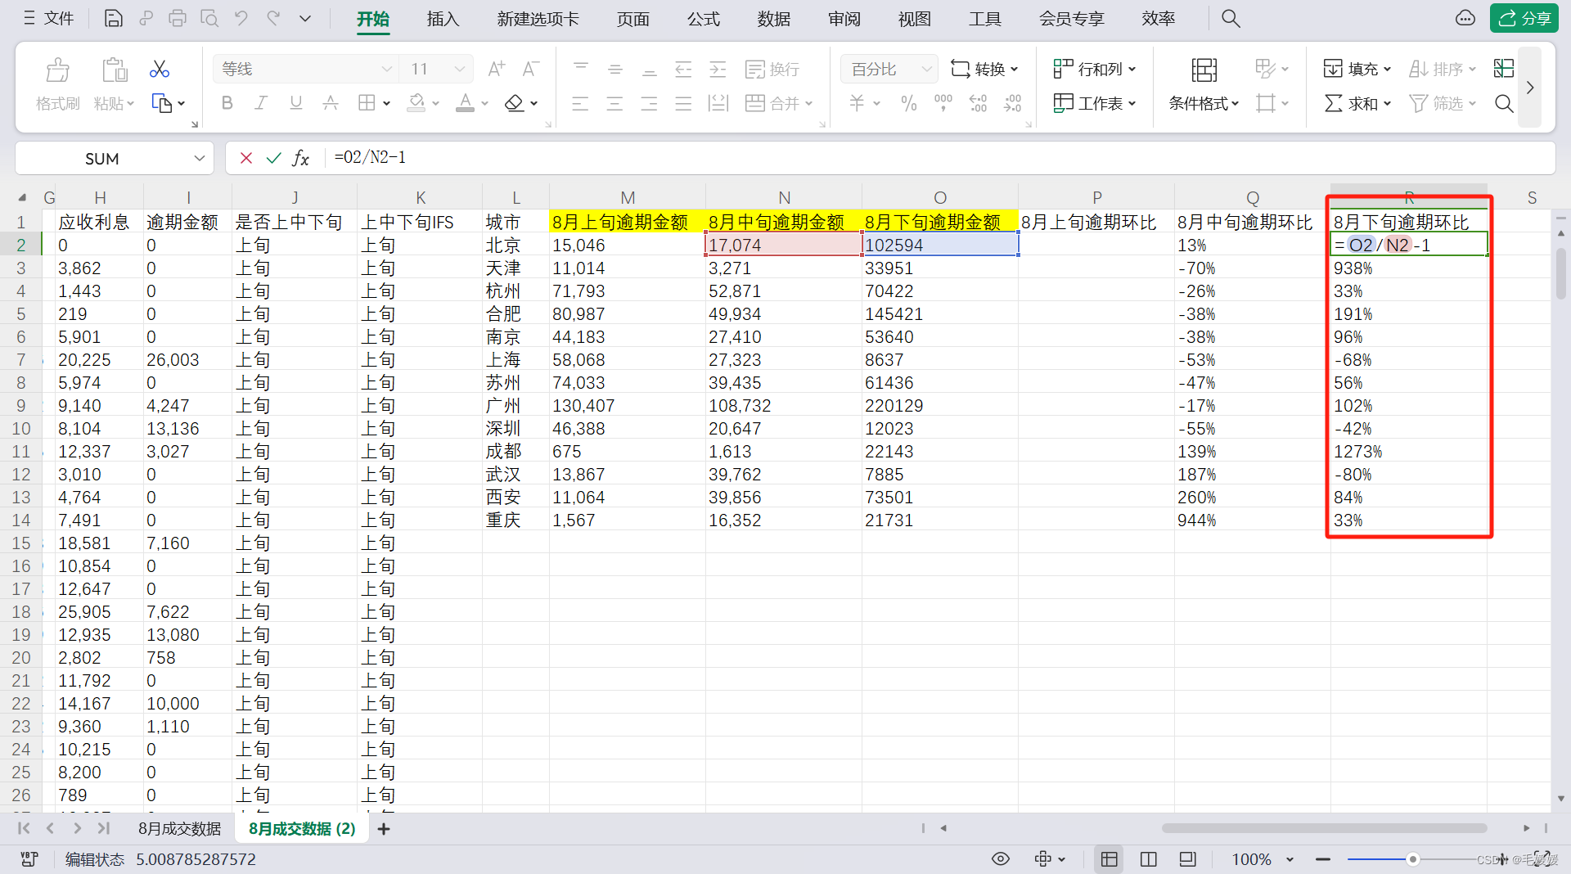Open the 行和列 rows and columns menu
Screen dimensions: 1571x874
pos(1095,69)
